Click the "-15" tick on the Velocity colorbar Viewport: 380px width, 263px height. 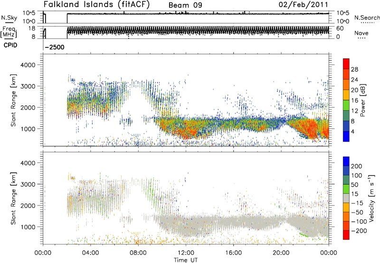(357, 203)
